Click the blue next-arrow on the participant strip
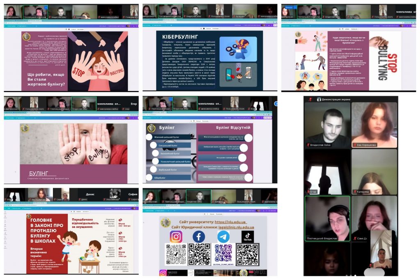 coord(276,104)
